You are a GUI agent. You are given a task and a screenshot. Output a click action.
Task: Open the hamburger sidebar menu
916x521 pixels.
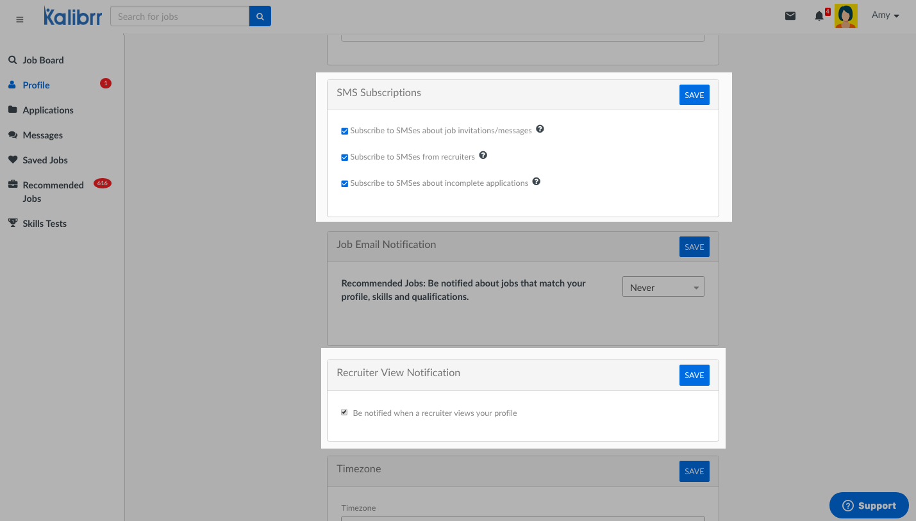tap(19, 20)
